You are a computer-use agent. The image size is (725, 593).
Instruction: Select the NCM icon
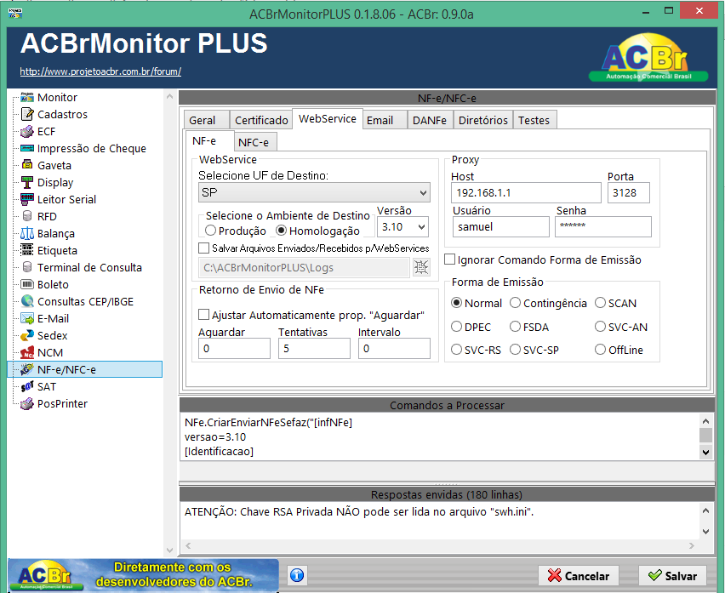point(27,352)
